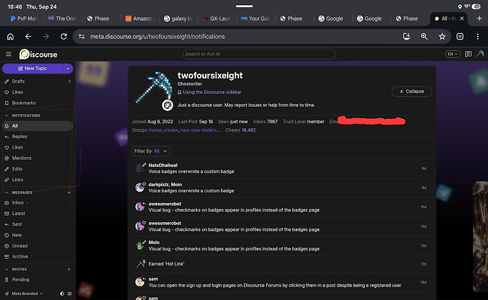Open Drafts in the sidebar
The image size is (488, 300).
coord(37,81)
